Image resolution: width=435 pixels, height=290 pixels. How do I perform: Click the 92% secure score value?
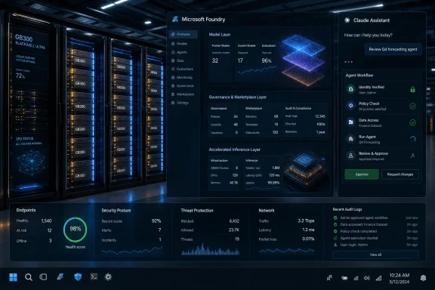(x=156, y=221)
